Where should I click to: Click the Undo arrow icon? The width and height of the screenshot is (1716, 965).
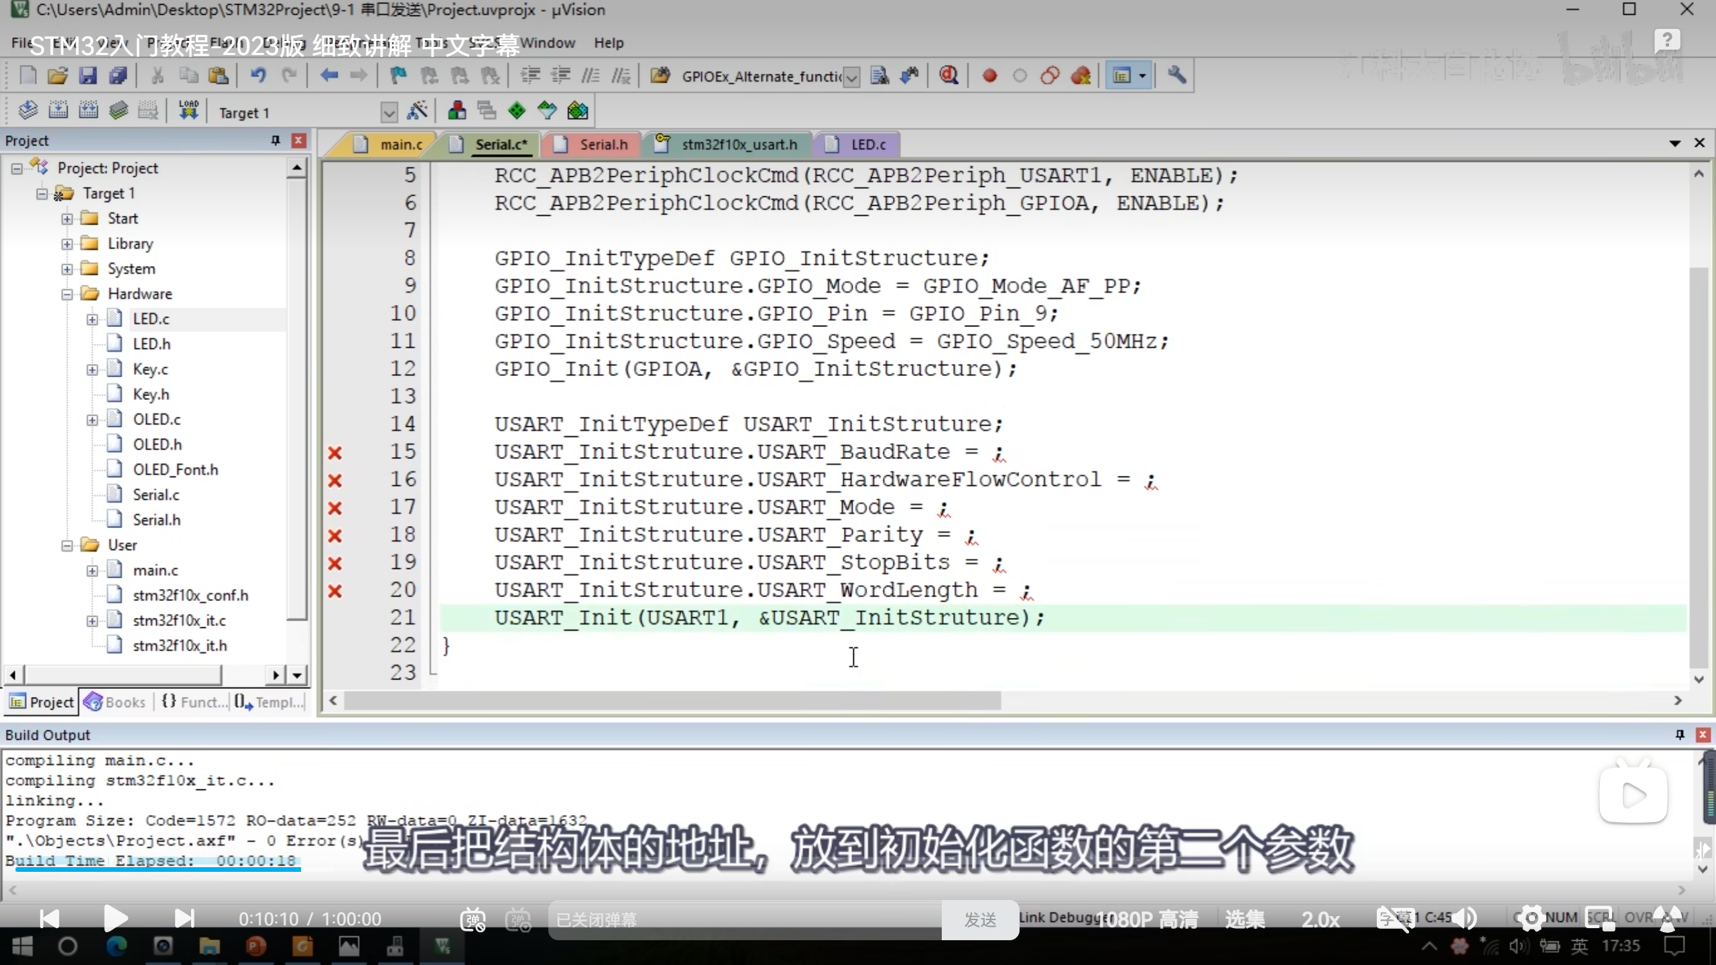click(258, 76)
